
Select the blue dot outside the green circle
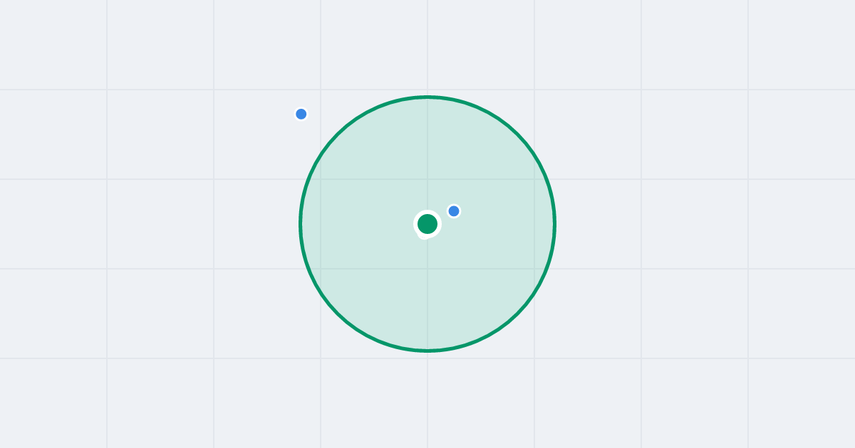pos(301,114)
